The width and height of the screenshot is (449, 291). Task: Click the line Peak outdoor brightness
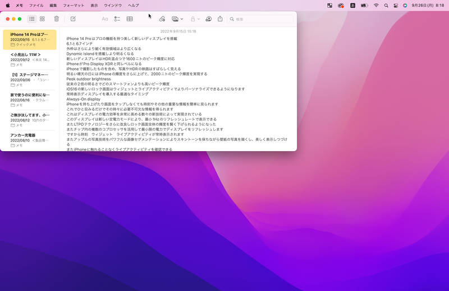pos(89,79)
